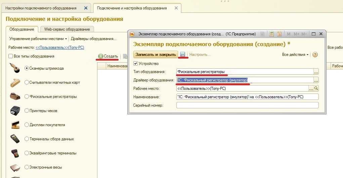Click the receipt printer device icon
The width and height of the screenshot is (343, 178).
coord(15,111)
